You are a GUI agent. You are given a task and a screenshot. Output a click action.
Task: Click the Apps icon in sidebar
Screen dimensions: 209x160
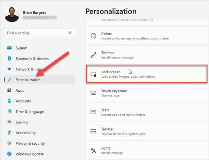[x=9, y=90]
